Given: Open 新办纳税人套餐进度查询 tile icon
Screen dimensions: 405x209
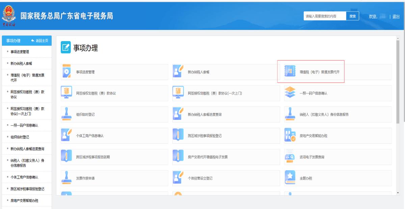Looking at the screenshot, I should (x=177, y=114).
